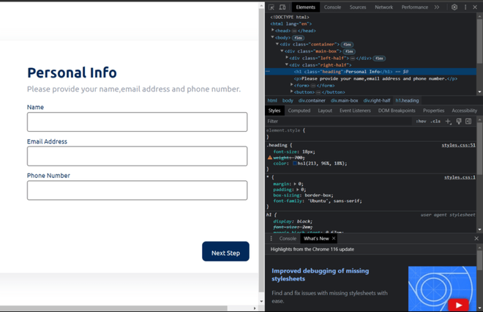
Task: Click into the Name input field
Action: point(137,122)
